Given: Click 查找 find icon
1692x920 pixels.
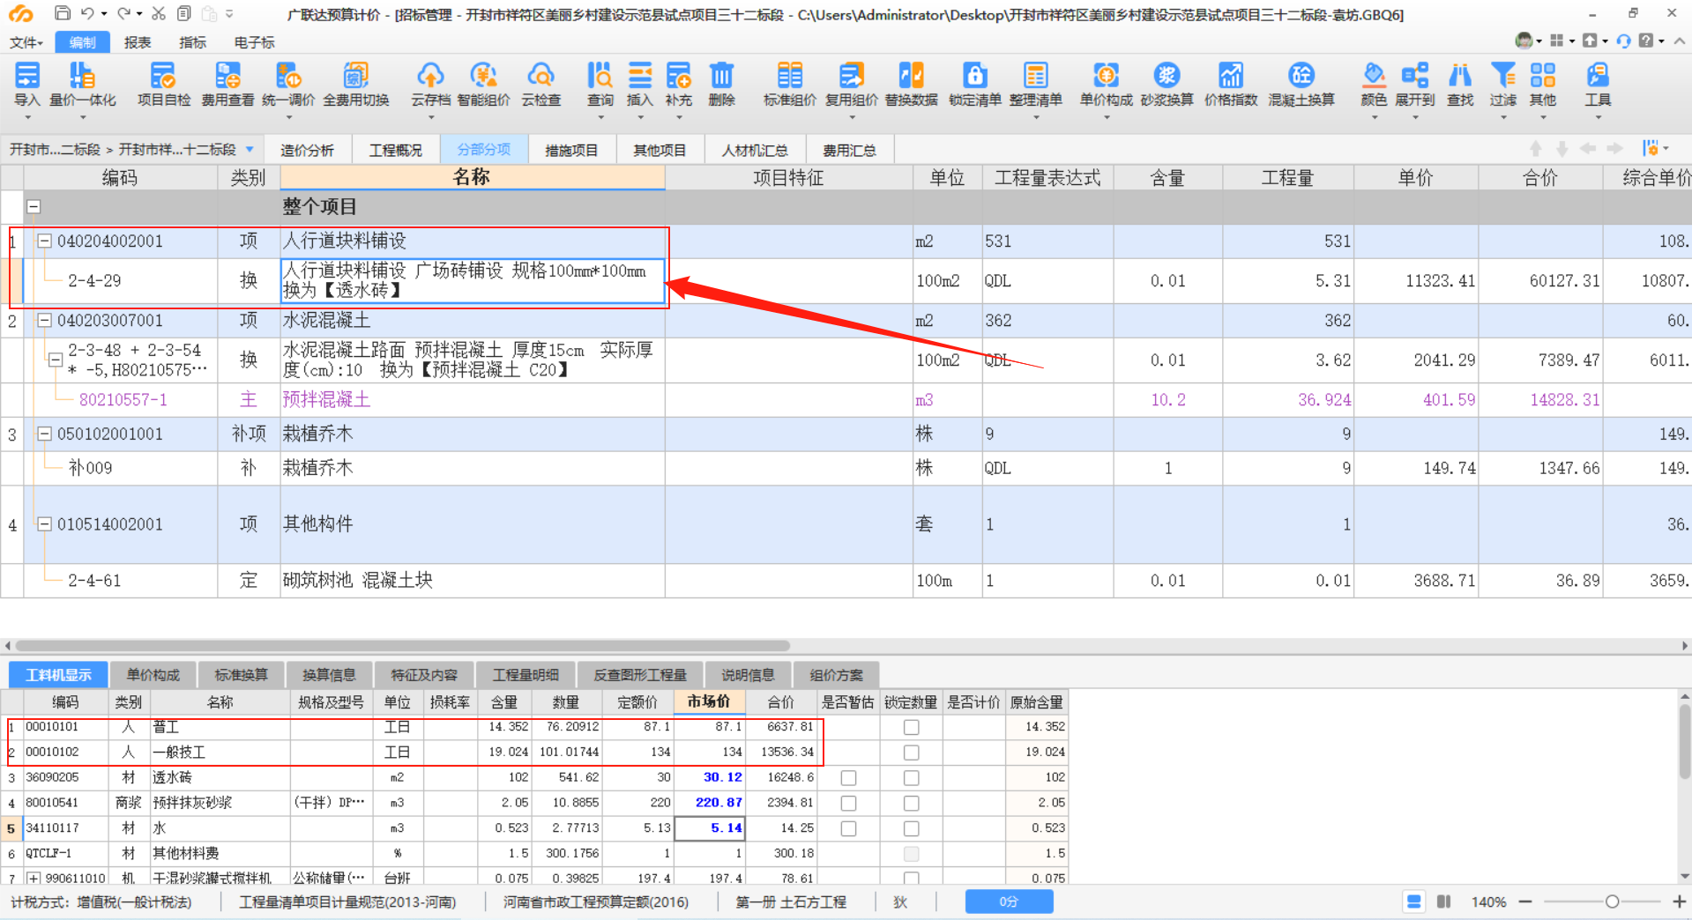Looking at the screenshot, I should click(1460, 84).
